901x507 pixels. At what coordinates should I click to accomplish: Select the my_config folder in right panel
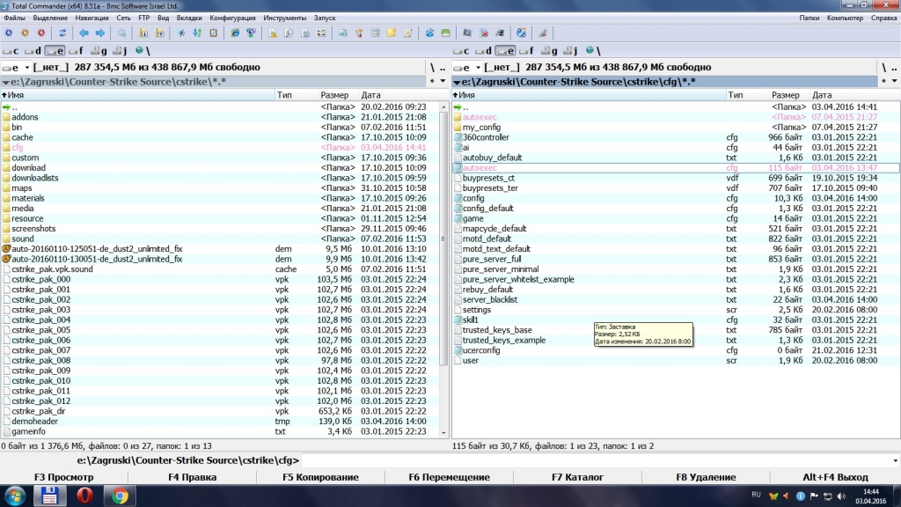481,127
